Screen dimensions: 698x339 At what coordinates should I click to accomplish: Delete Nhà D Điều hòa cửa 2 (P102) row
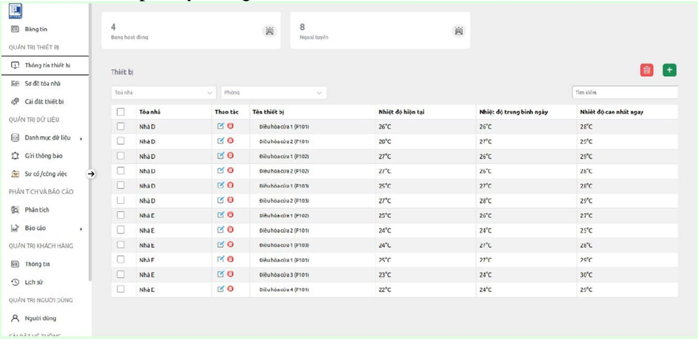(x=230, y=171)
